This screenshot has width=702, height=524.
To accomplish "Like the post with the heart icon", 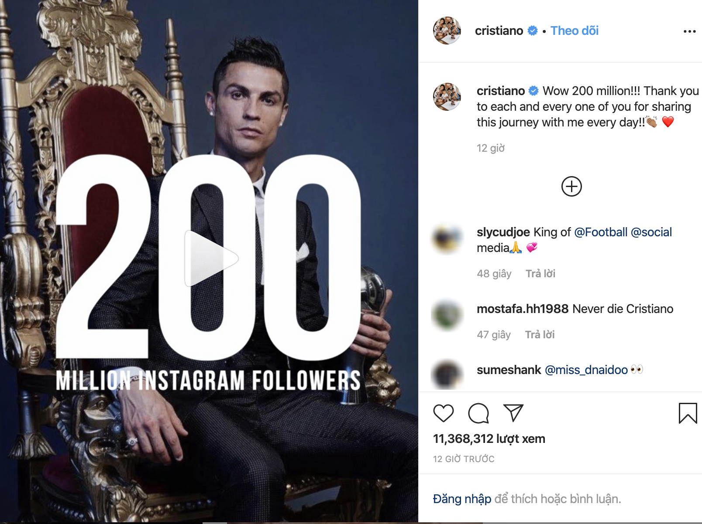I will [443, 413].
